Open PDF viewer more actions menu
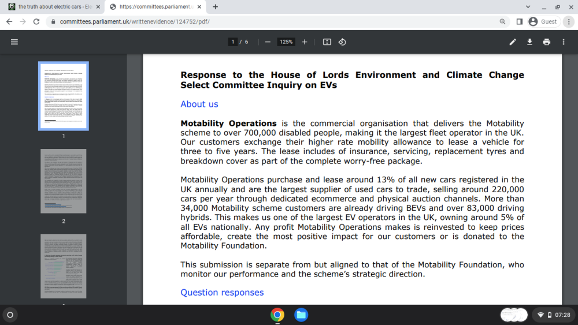Image resolution: width=578 pixels, height=325 pixels. [x=564, y=42]
